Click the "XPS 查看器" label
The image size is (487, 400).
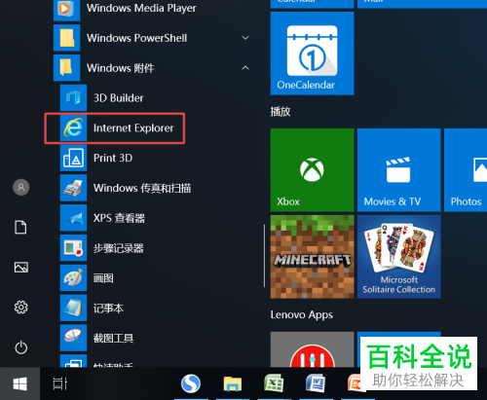coord(119,218)
